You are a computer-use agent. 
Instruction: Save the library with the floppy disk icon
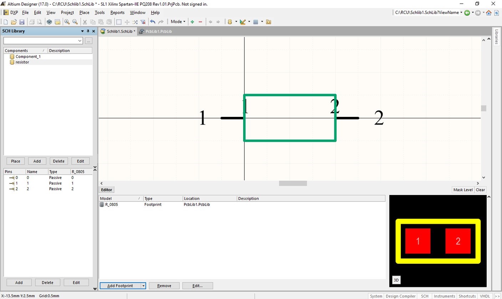(22, 22)
